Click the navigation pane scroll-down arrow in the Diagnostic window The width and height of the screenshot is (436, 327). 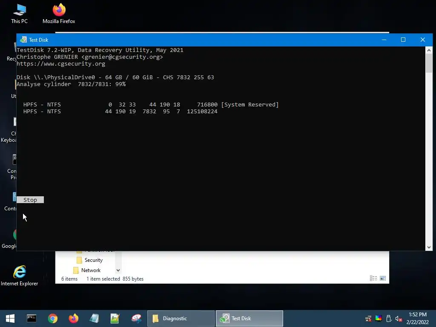[x=118, y=270]
